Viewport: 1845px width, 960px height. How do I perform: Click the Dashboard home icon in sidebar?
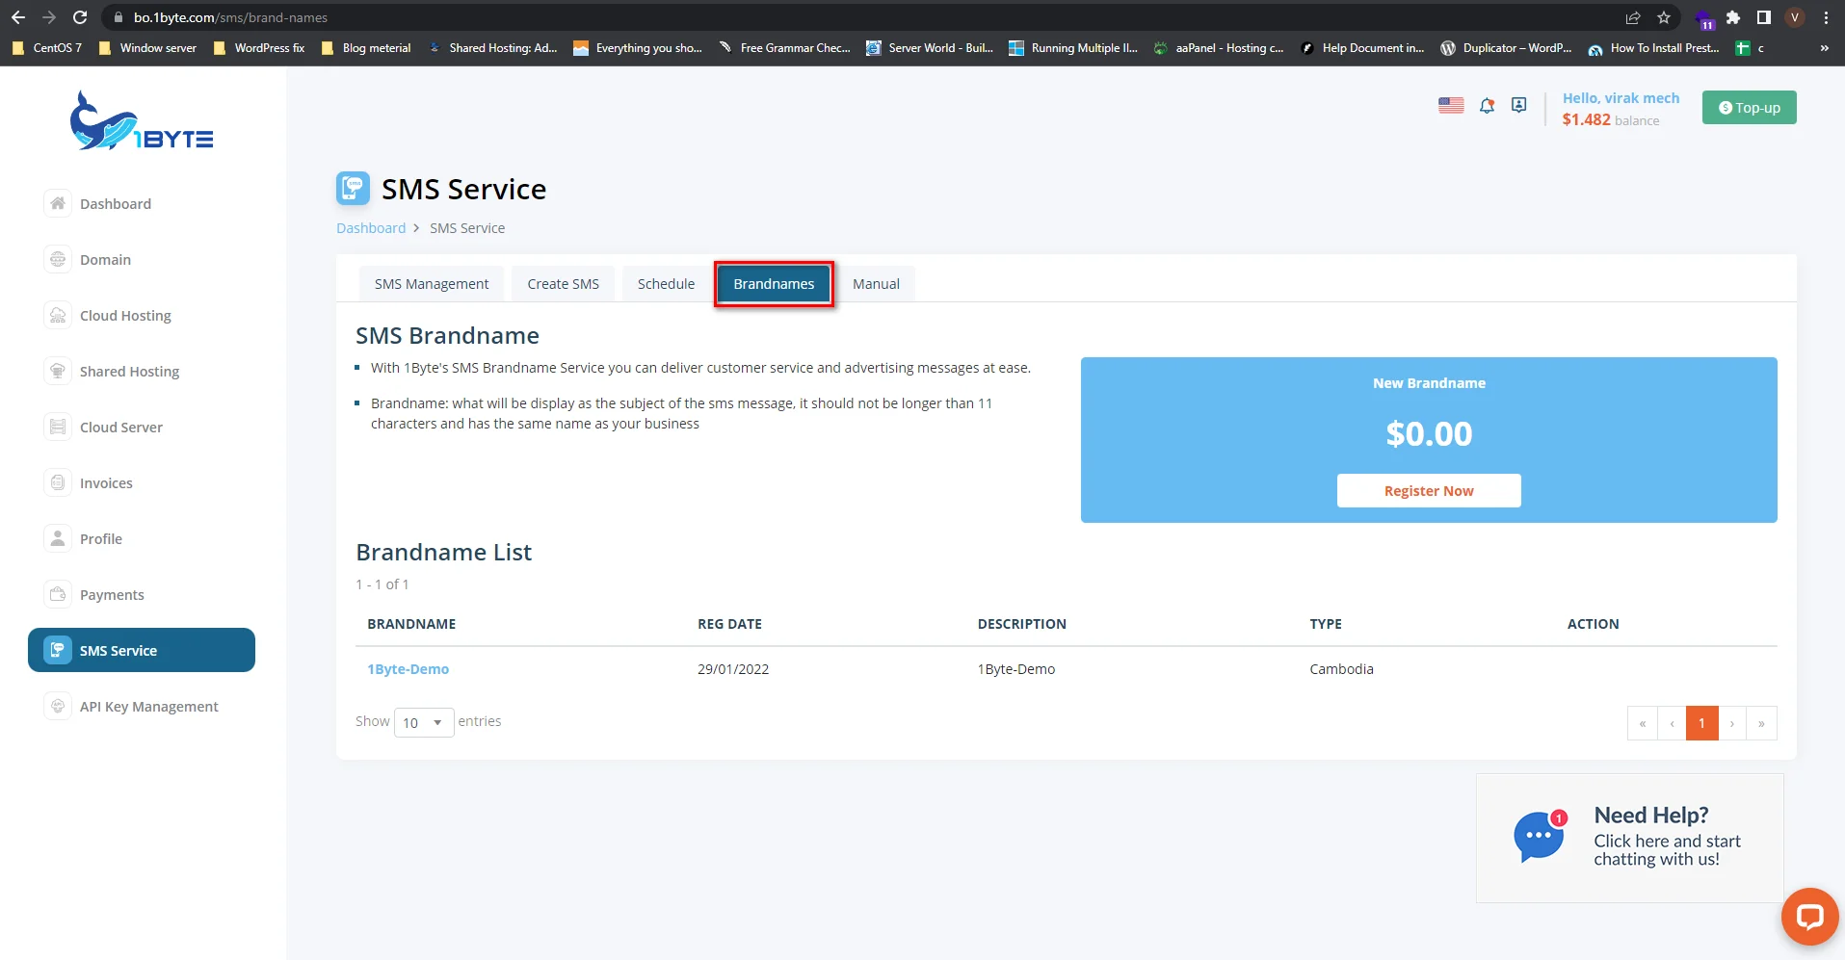coord(58,203)
